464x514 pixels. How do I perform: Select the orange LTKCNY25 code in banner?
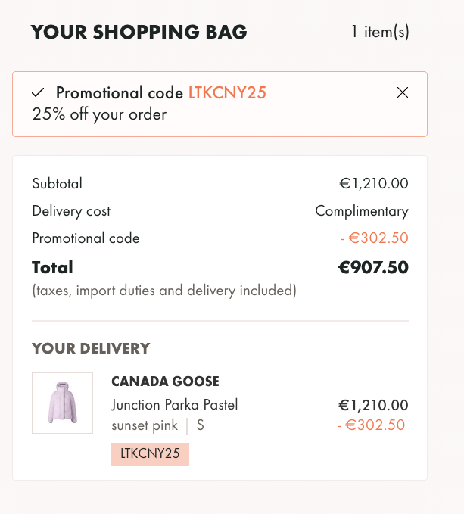227,93
